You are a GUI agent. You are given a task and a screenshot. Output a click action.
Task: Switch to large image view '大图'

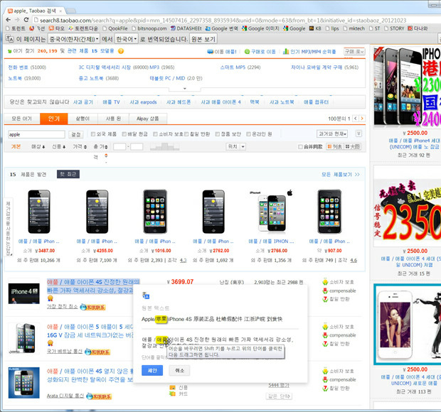point(353,146)
